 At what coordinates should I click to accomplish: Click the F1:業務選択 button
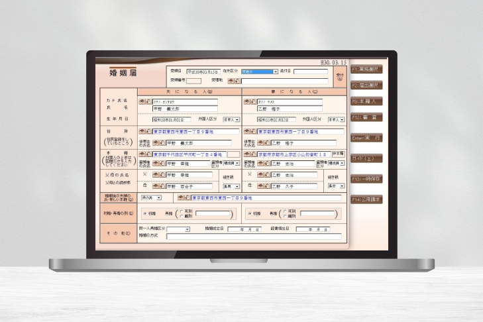pos(366,69)
